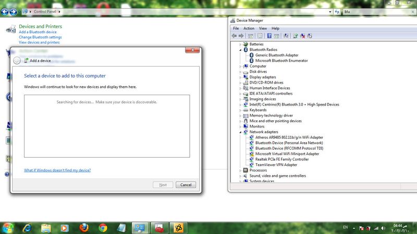Expand the Display adapters node

pyautogui.click(x=240, y=77)
